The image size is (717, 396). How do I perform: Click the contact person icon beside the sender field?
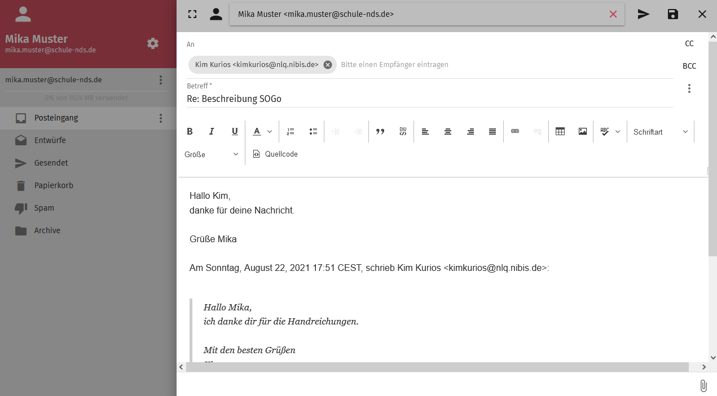pos(216,14)
